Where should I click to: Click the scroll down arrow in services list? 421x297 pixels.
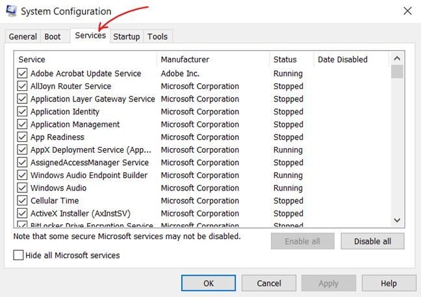397,221
